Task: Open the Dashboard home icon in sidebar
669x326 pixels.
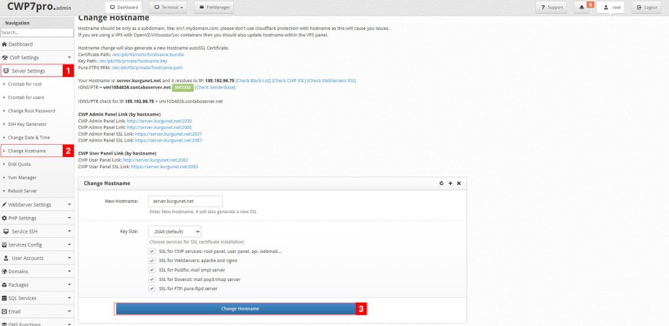Action: click(5, 44)
